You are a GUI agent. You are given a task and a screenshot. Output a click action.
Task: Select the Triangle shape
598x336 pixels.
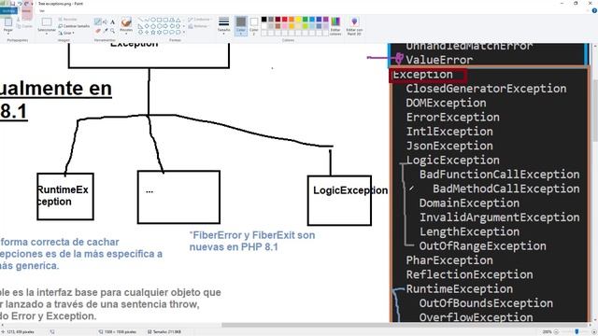tap(178, 21)
